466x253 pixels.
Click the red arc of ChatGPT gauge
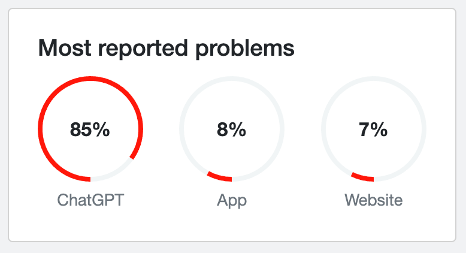click(40, 129)
